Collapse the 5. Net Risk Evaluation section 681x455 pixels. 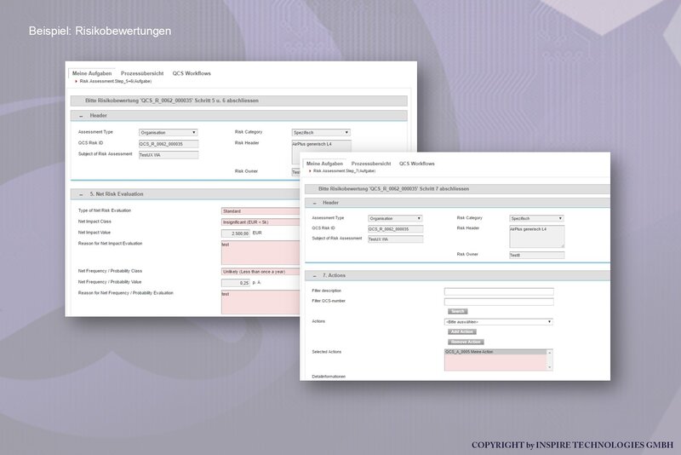[81, 194]
